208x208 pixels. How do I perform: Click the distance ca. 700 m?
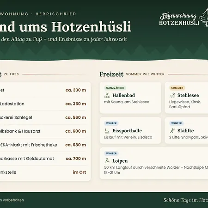(76, 159)
